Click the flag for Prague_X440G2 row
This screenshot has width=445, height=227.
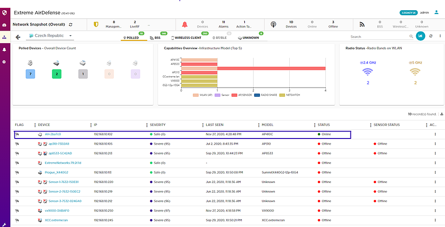coord(17,172)
